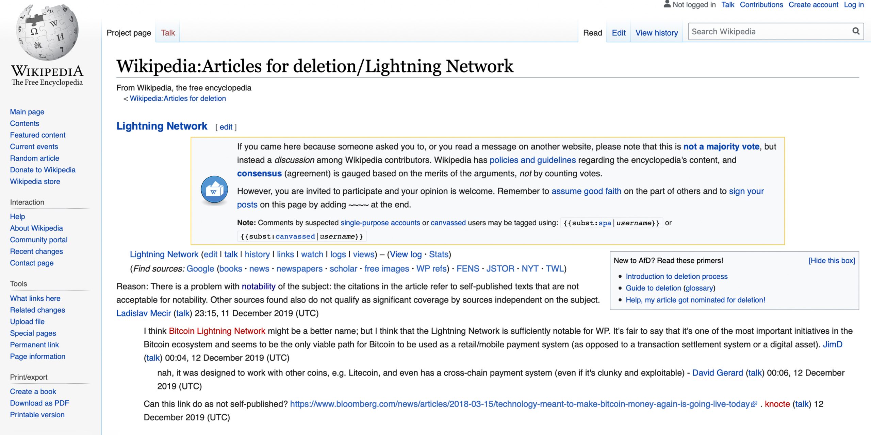The height and width of the screenshot is (435, 871).
Task: Open the Bloomberg article link
Action: click(x=520, y=404)
